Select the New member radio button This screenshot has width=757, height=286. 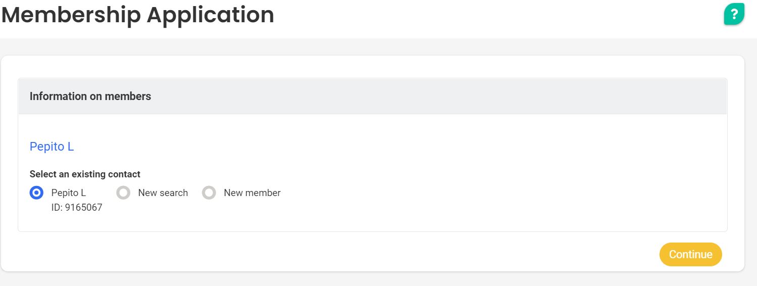click(209, 193)
